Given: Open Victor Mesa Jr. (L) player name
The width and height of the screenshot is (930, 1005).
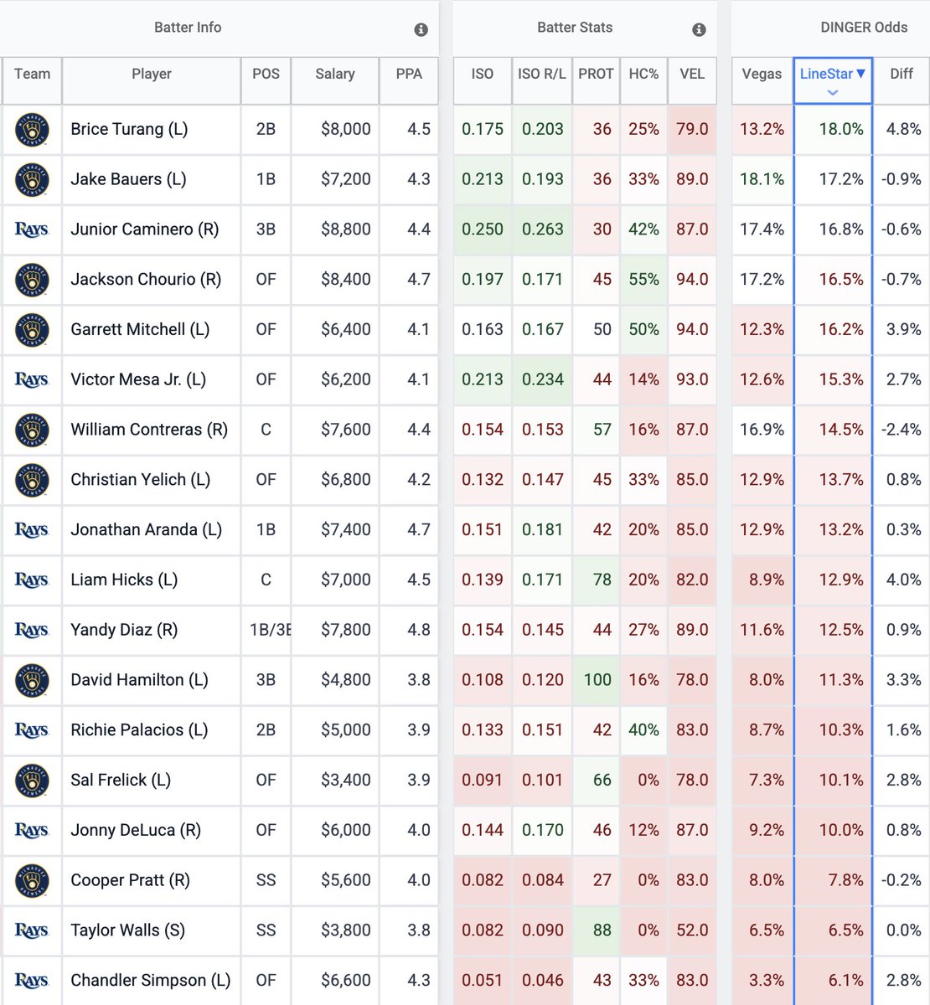Looking at the screenshot, I should (138, 379).
